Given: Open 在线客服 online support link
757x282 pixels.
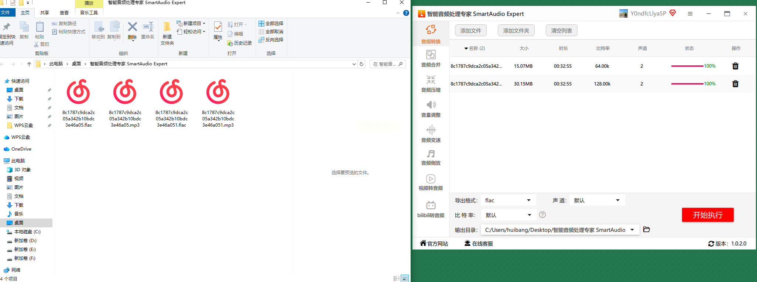Looking at the screenshot, I should tap(479, 244).
